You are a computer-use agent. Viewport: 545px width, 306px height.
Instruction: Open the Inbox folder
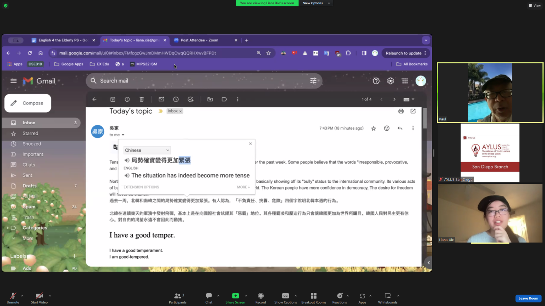click(41, 123)
